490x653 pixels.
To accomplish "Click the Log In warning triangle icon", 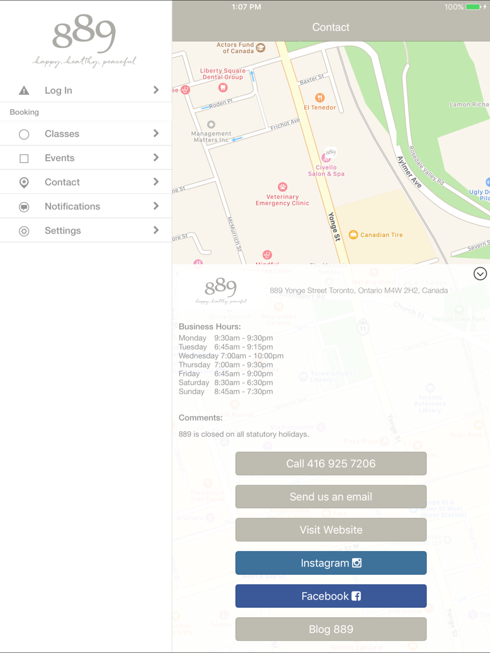I will click(x=24, y=91).
